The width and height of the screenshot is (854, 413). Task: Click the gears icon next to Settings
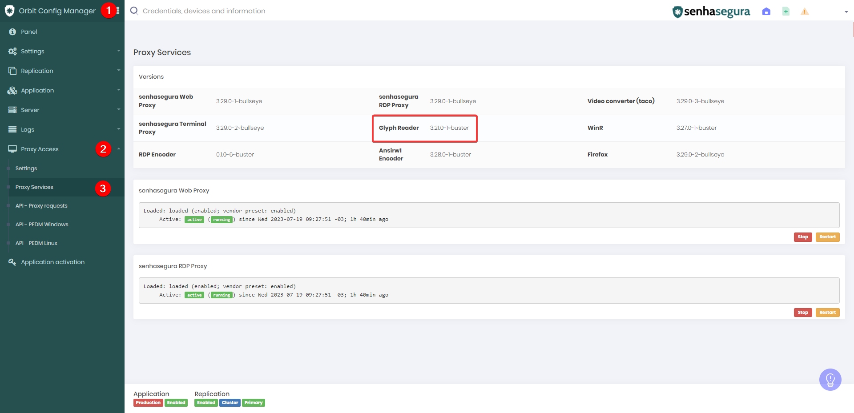tap(12, 51)
